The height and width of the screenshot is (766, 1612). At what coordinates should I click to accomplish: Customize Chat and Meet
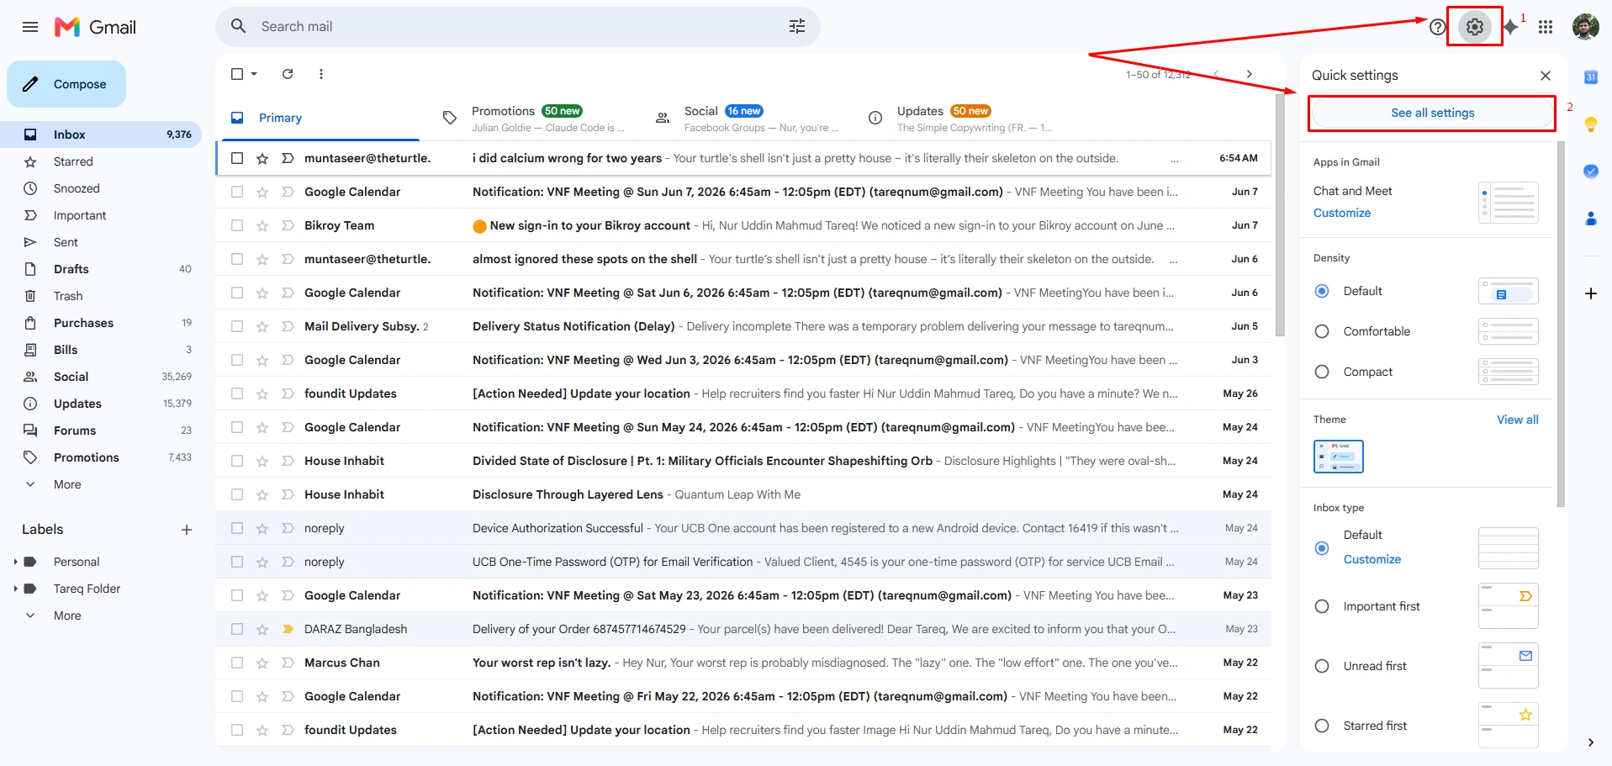click(x=1342, y=213)
